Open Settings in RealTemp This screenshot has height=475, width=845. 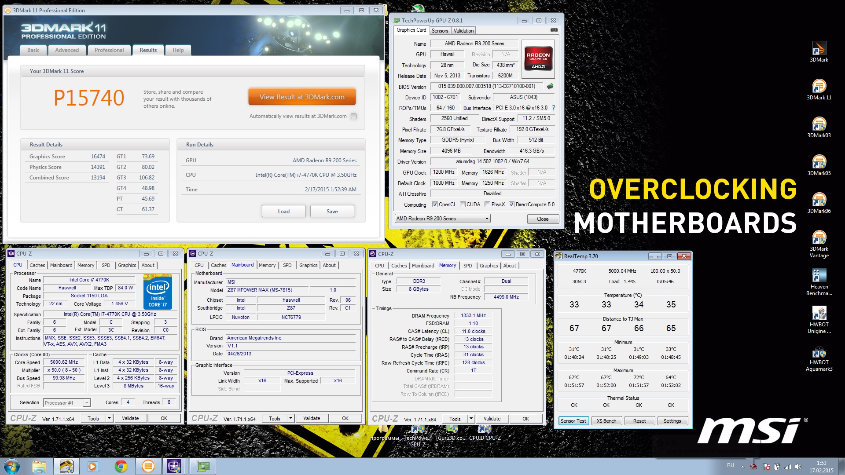[x=672, y=421]
